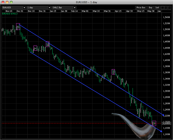Click the 1,2200 price axis label

166,116
